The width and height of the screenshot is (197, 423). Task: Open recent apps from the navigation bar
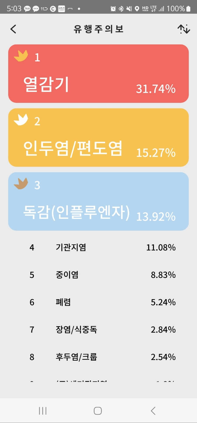coord(43,411)
